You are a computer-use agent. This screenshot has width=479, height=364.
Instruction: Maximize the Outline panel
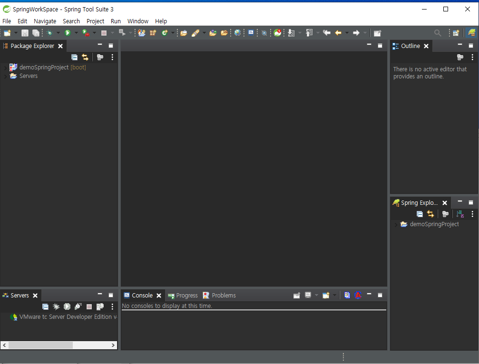(x=471, y=46)
